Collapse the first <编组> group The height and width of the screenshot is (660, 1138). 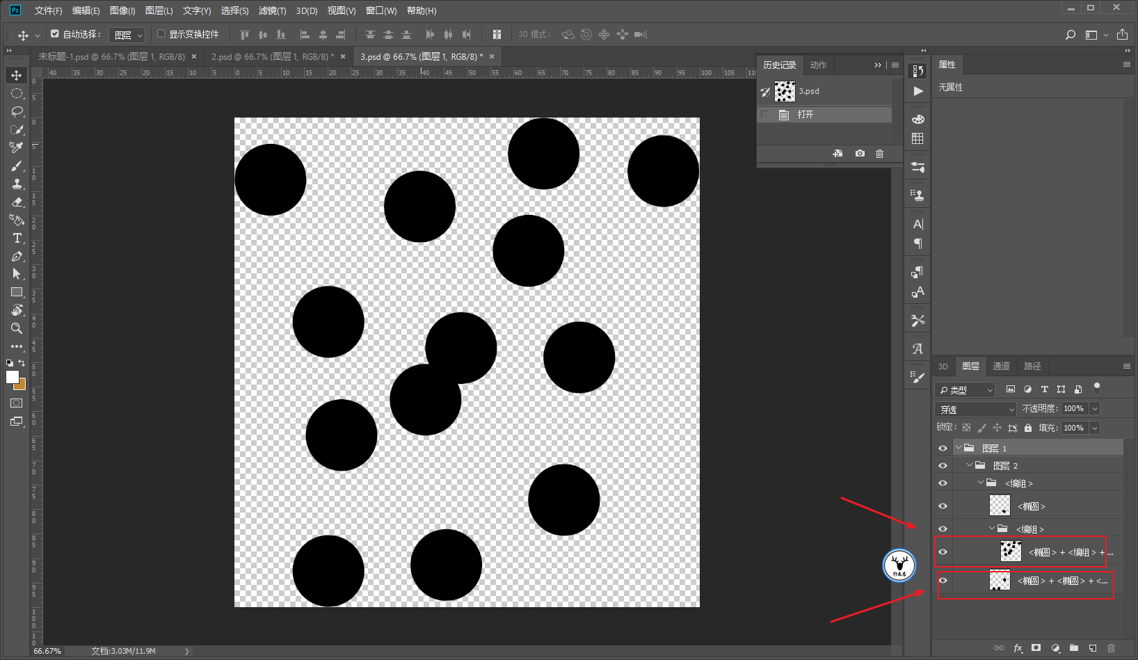[x=981, y=483]
